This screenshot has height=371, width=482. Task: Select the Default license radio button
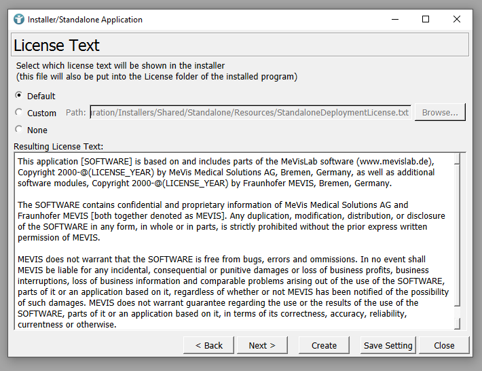coord(19,96)
